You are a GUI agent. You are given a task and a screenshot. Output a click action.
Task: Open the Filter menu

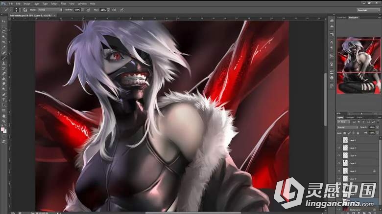63,3
